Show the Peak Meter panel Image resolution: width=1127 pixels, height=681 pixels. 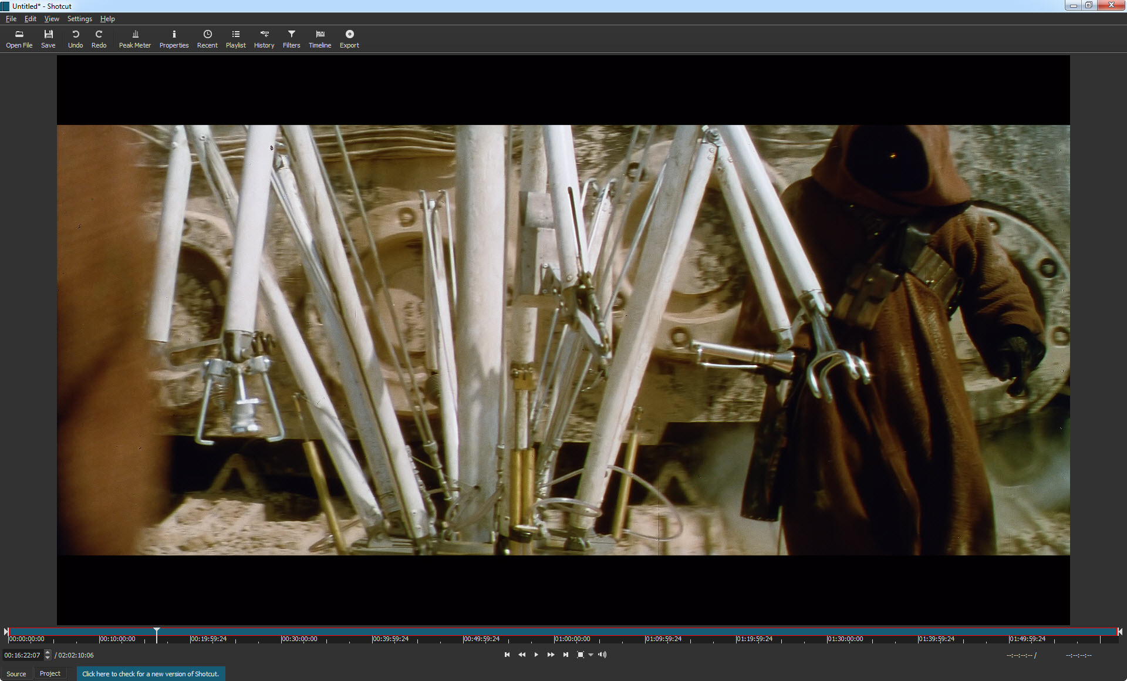135,39
